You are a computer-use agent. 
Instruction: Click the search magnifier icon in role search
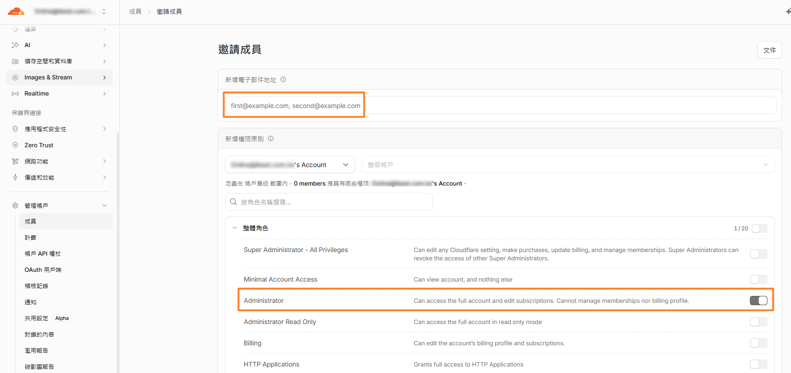click(x=233, y=202)
